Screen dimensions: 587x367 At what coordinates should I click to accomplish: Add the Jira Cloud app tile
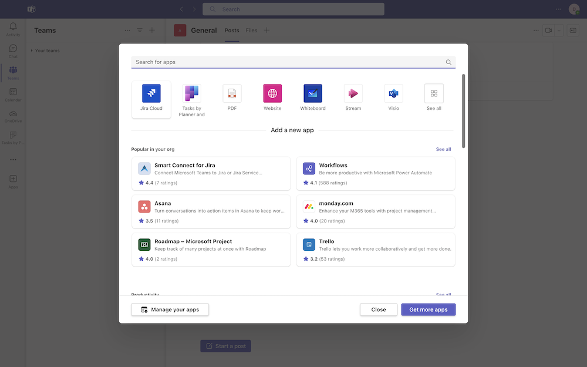[x=151, y=99]
